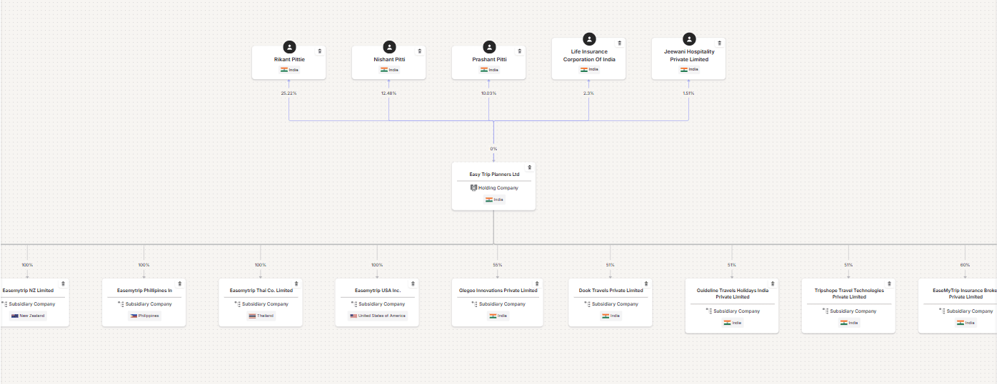999x384 pixels.
Task: Select the Easy Trip Planners Ltd title
Action: tap(493, 175)
